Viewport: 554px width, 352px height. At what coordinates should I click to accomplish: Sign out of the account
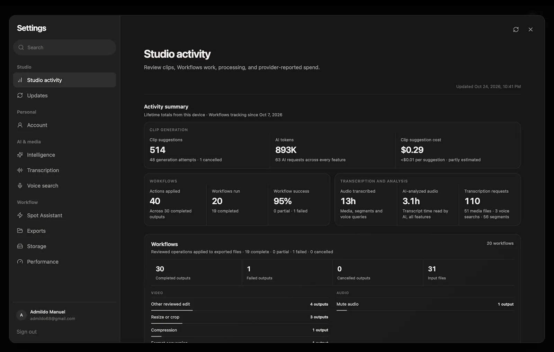[27, 332]
